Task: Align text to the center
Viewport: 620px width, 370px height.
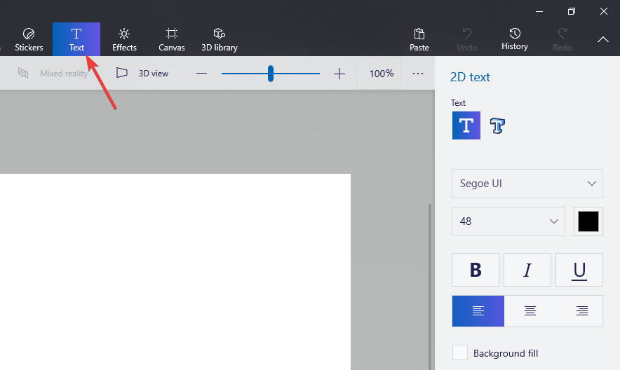Action: click(530, 311)
